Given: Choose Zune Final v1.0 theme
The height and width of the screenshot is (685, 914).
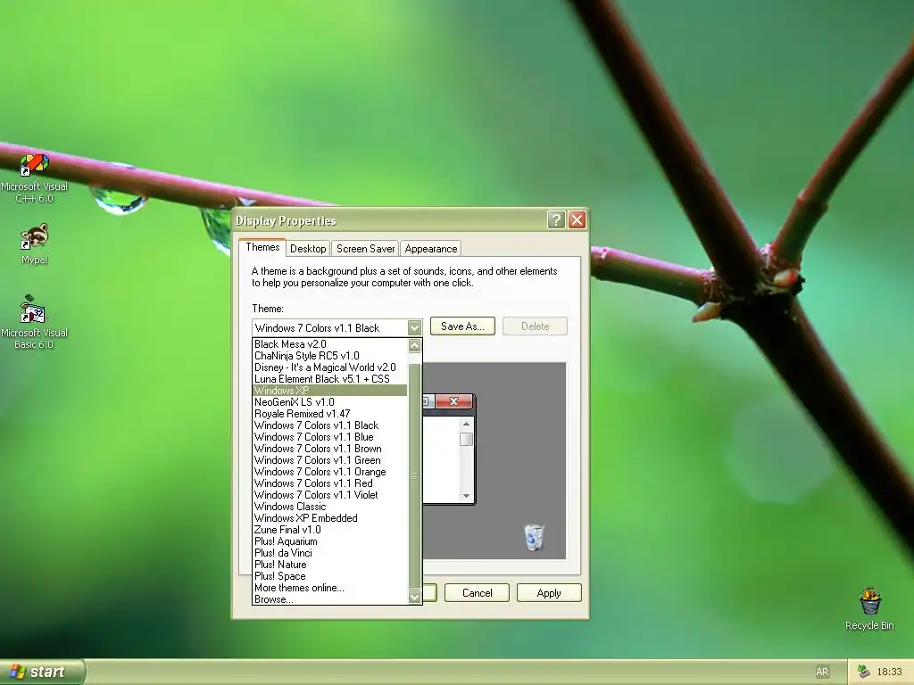Looking at the screenshot, I should 330,530.
